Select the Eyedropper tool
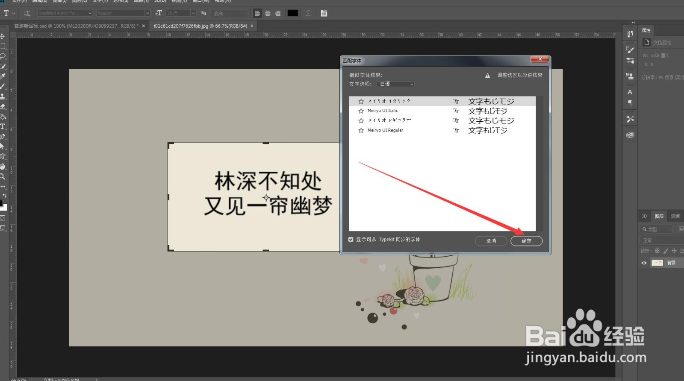684x381 pixels. point(3,76)
